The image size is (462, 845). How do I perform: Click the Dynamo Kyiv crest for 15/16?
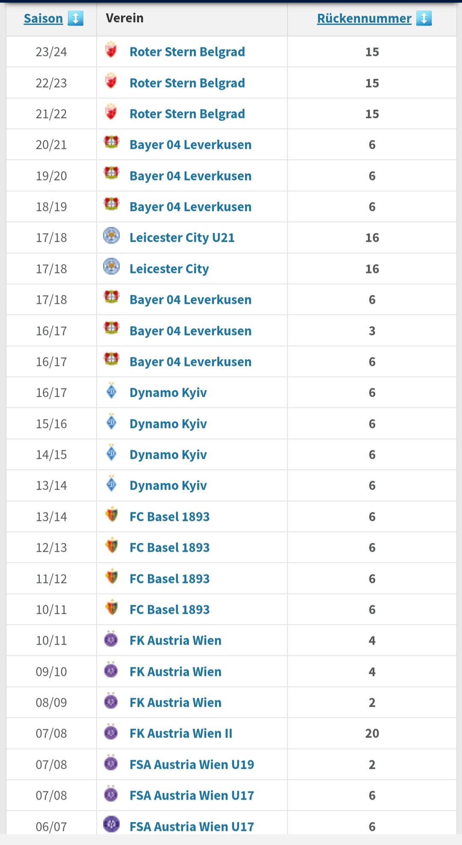click(112, 422)
